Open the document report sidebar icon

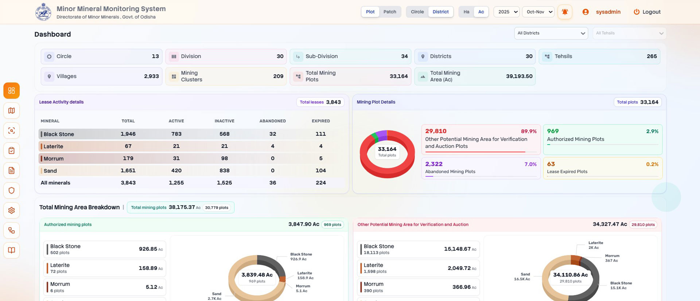(x=11, y=171)
